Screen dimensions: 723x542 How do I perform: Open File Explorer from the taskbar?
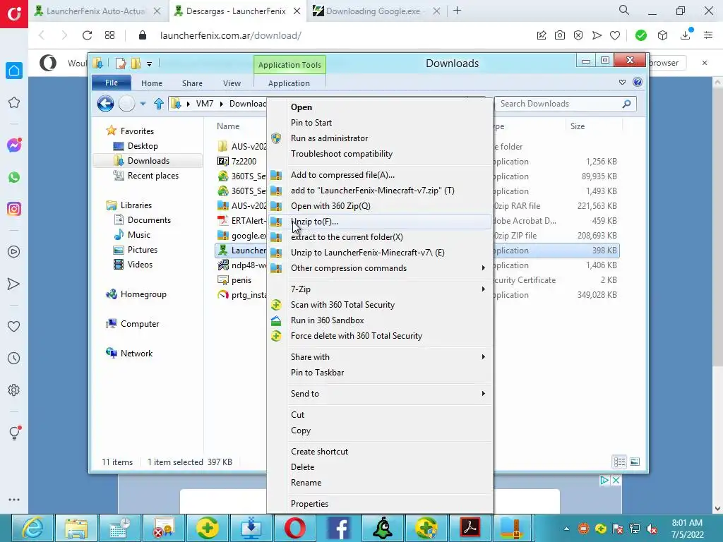76,528
